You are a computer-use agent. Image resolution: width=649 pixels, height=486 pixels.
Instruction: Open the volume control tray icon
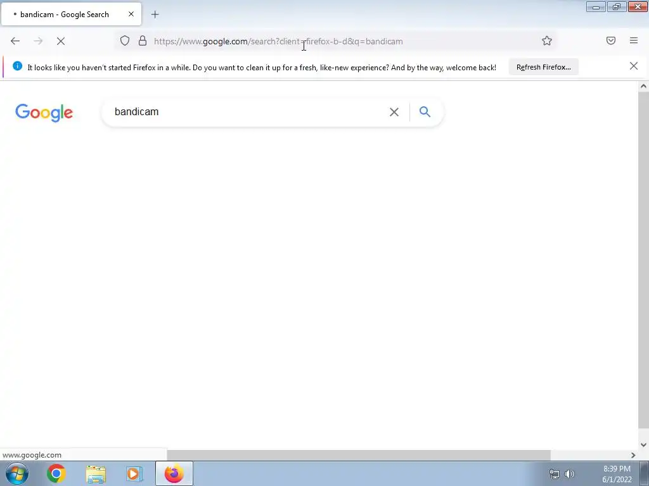point(570,474)
